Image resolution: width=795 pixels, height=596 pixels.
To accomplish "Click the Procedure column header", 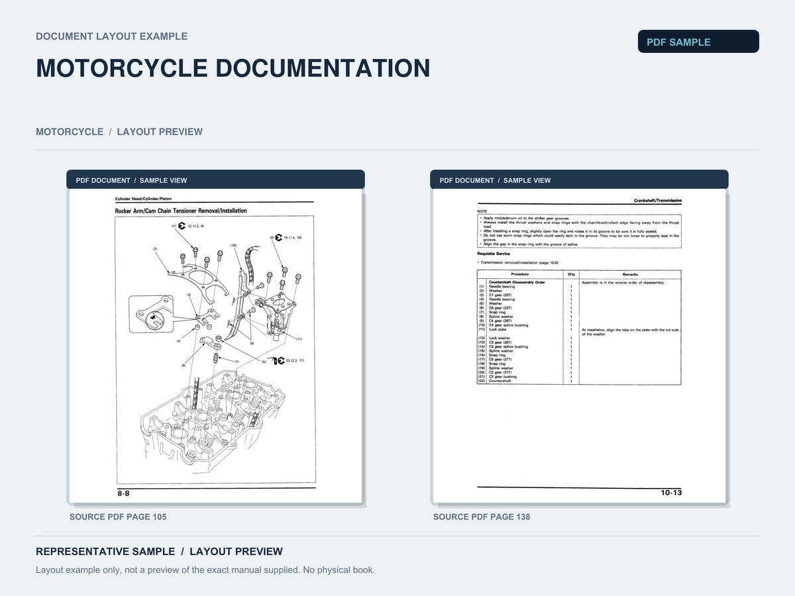I will pos(520,274).
